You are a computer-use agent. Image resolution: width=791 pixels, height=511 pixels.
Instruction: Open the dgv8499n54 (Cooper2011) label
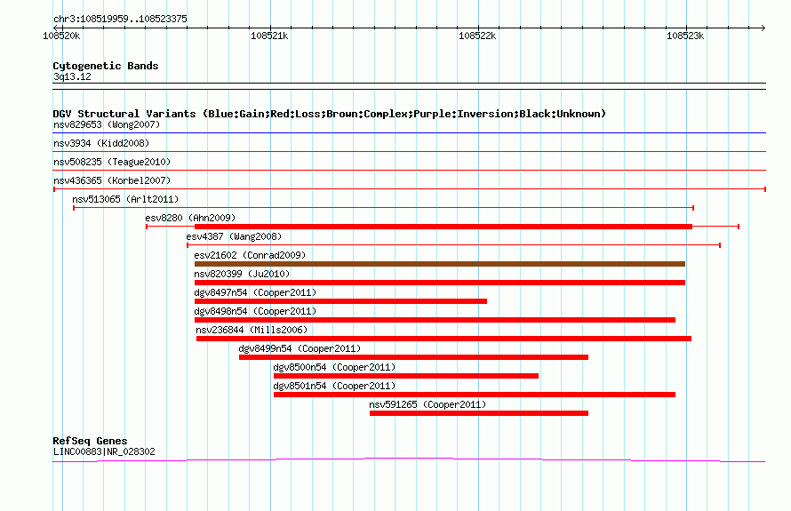(300, 348)
